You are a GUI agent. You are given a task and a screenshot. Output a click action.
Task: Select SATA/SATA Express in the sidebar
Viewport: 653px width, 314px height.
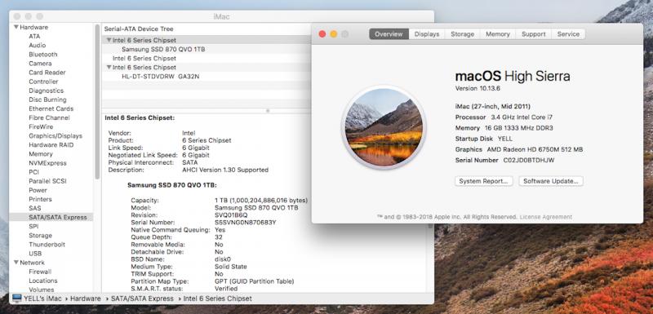tap(51, 218)
